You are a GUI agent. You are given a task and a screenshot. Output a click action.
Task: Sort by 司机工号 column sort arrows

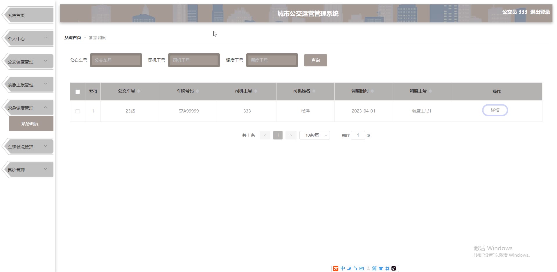[256, 91]
